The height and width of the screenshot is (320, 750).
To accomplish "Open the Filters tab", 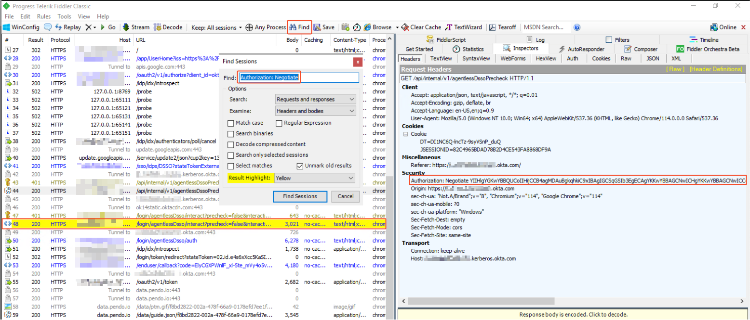I will coord(617,40).
